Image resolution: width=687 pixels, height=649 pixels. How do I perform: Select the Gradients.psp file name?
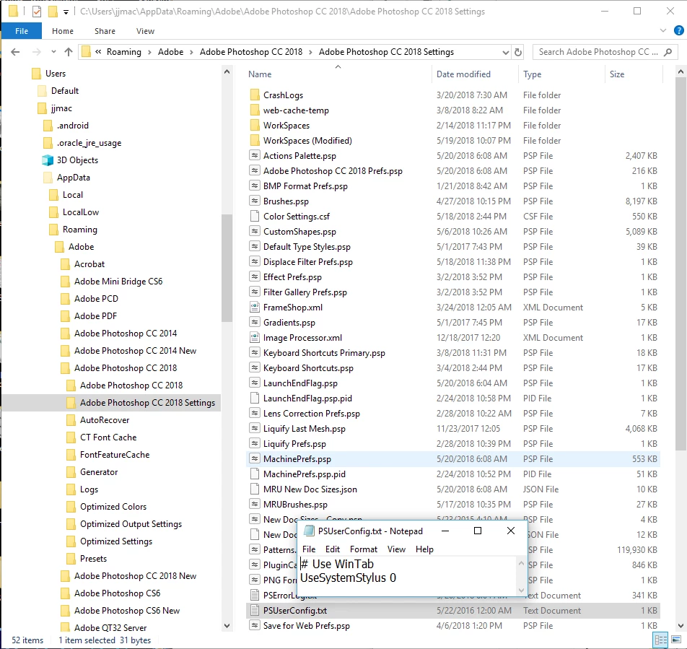pyautogui.click(x=289, y=323)
